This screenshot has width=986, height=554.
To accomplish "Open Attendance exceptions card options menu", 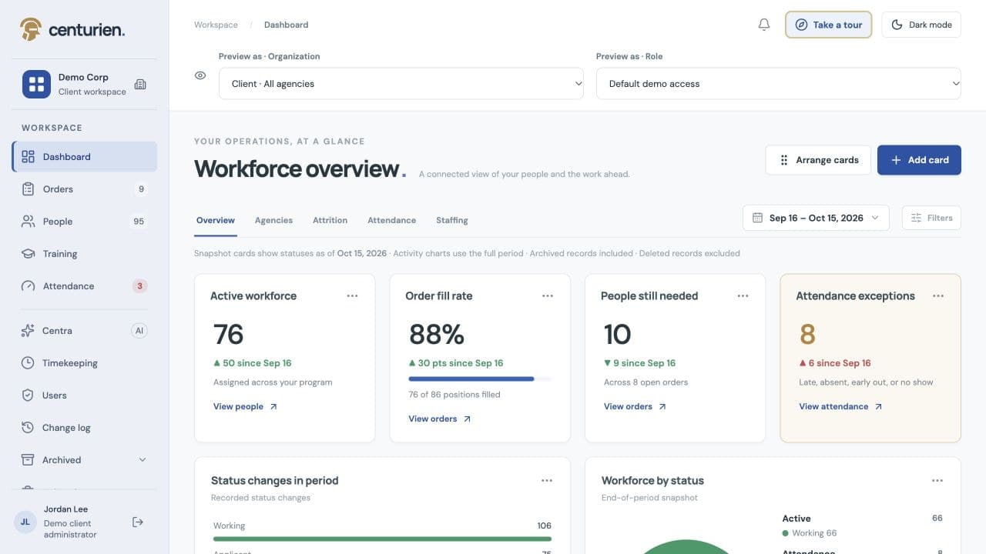I will pos(938,296).
